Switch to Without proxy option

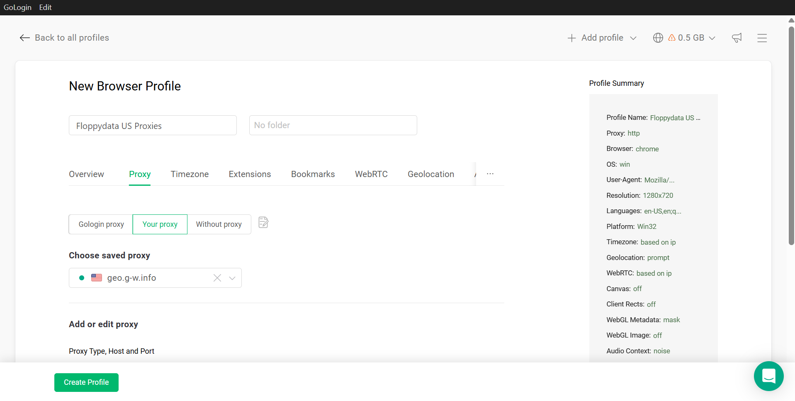(219, 224)
